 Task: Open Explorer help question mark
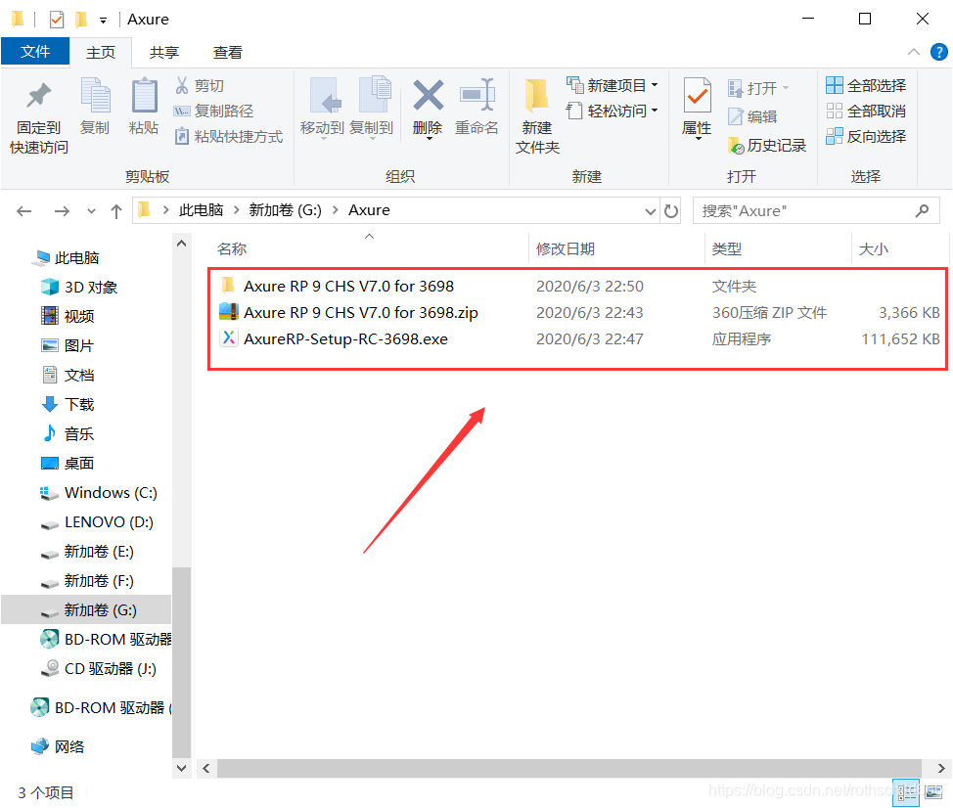[x=938, y=52]
